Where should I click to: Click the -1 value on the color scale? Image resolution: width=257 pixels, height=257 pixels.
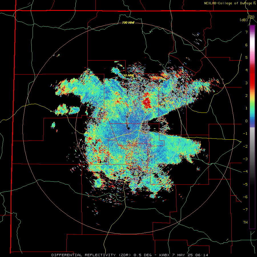(245, 134)
